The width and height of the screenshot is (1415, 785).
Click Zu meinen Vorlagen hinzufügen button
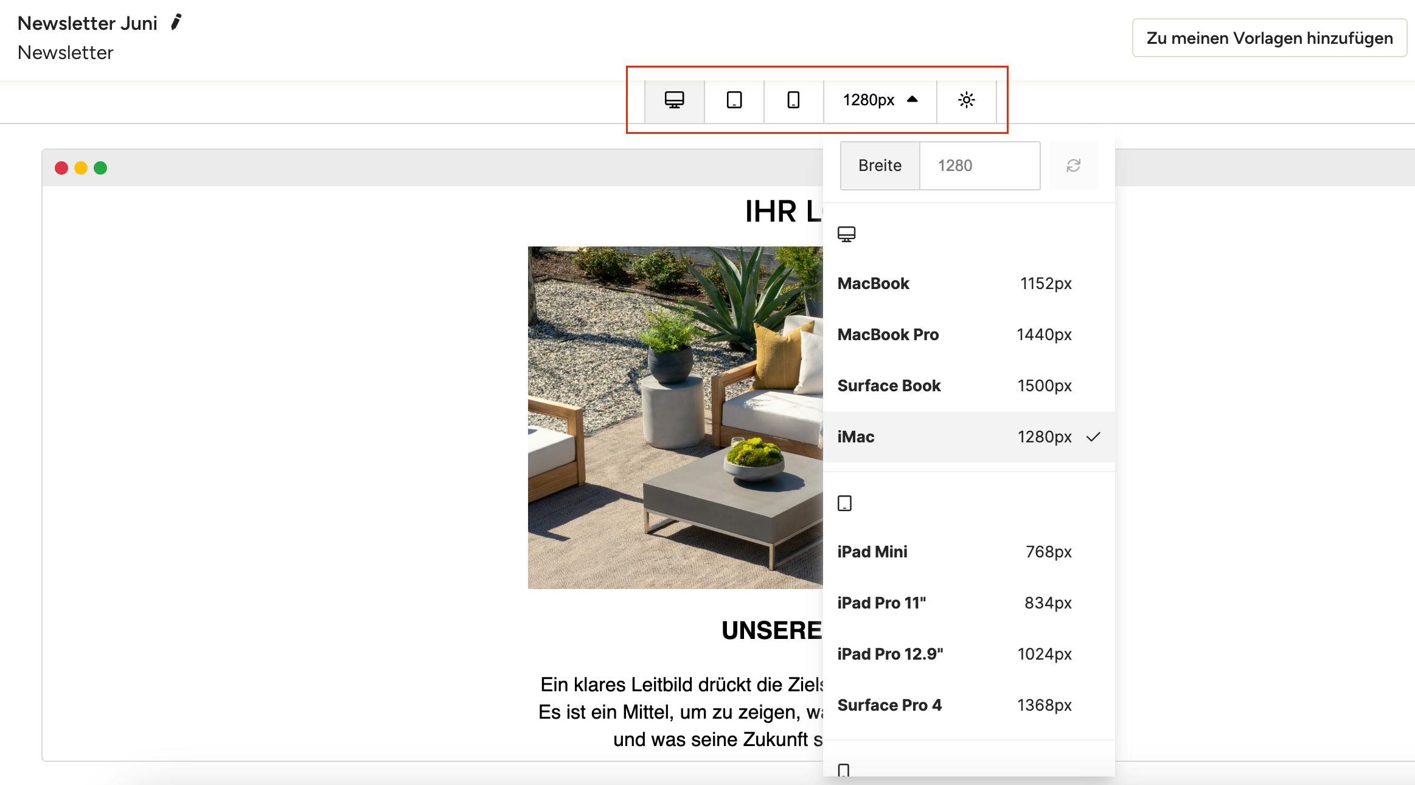[x=1269, y=38]
